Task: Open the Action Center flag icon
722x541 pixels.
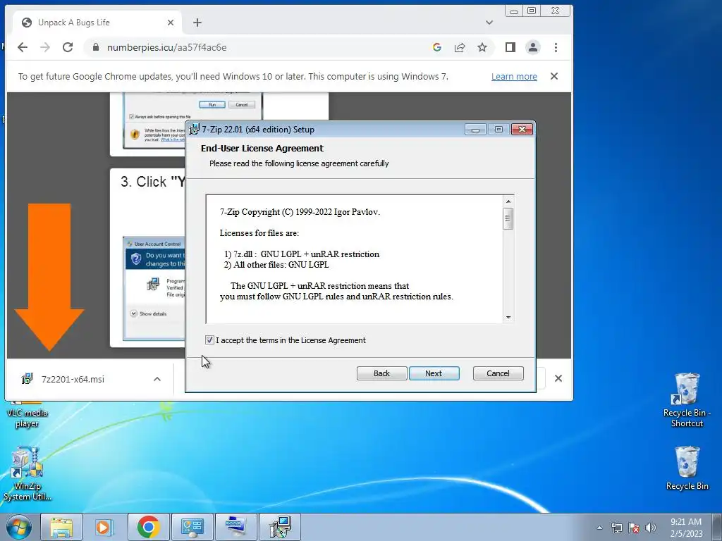Action: pyautogui.click(x=634, y=528)
